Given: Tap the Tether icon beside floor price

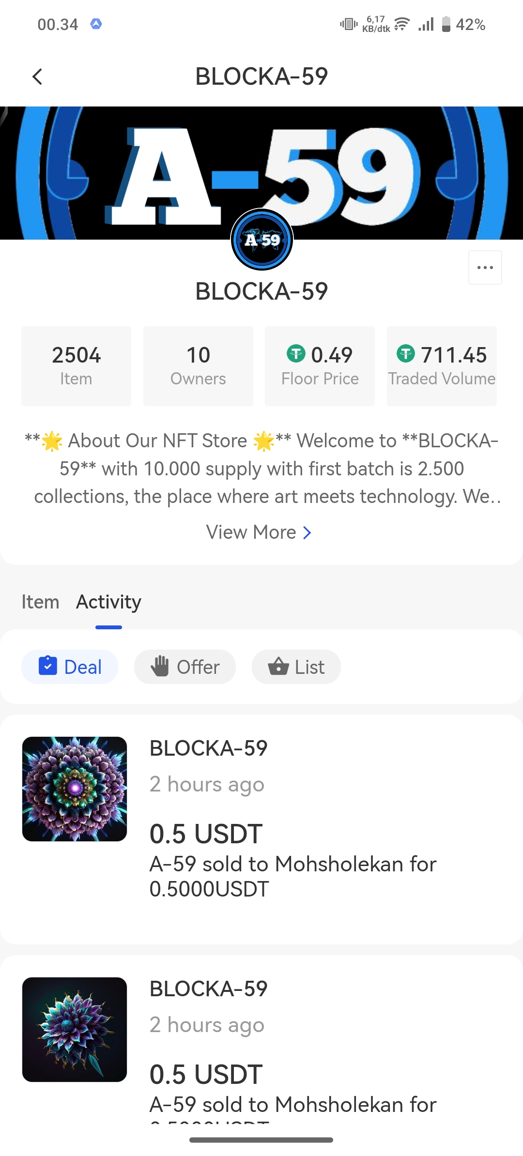Looking at the screenshot, I should click(296, 353).
